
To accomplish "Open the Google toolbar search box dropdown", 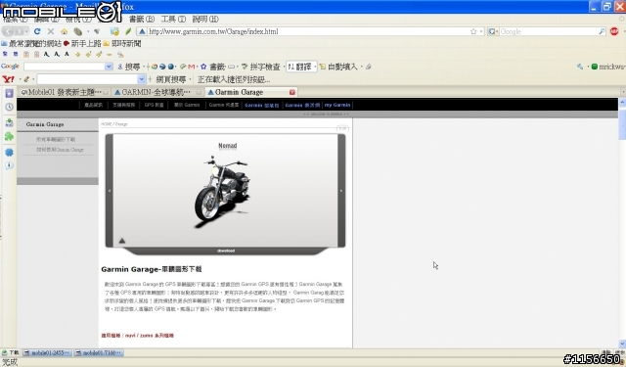I will click(x=109, y=67).
